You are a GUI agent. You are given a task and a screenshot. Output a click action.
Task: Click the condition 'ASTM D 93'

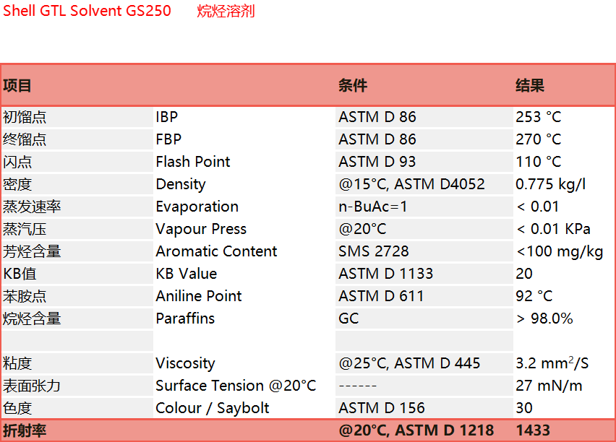377,162
